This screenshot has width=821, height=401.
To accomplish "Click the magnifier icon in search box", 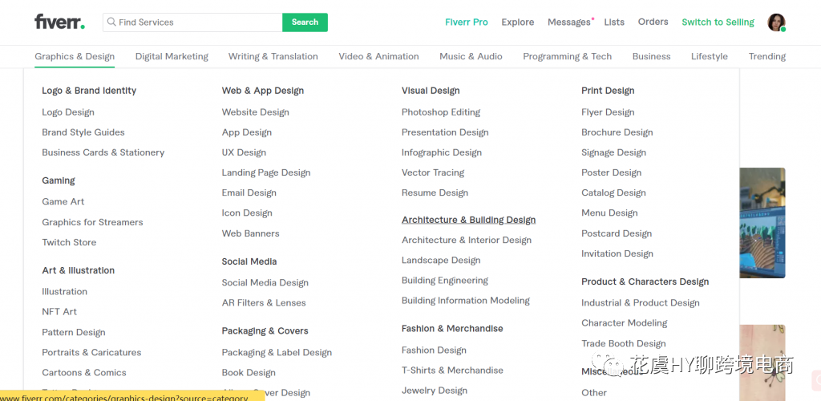I will pyautogui.click(x=111, y=22).
